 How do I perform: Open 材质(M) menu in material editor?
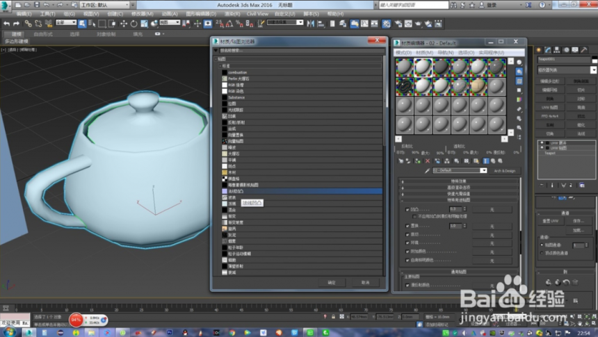(424, 53)
